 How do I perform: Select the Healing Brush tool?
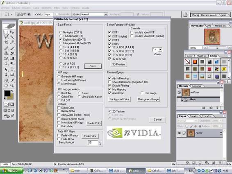[6, 48]
